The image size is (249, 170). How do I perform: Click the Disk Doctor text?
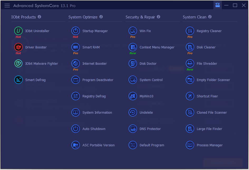148,64
